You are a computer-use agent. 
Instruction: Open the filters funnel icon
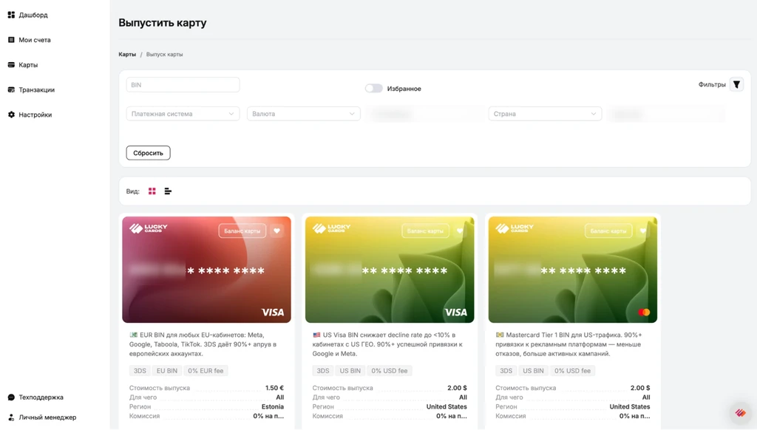pos(736,85)
